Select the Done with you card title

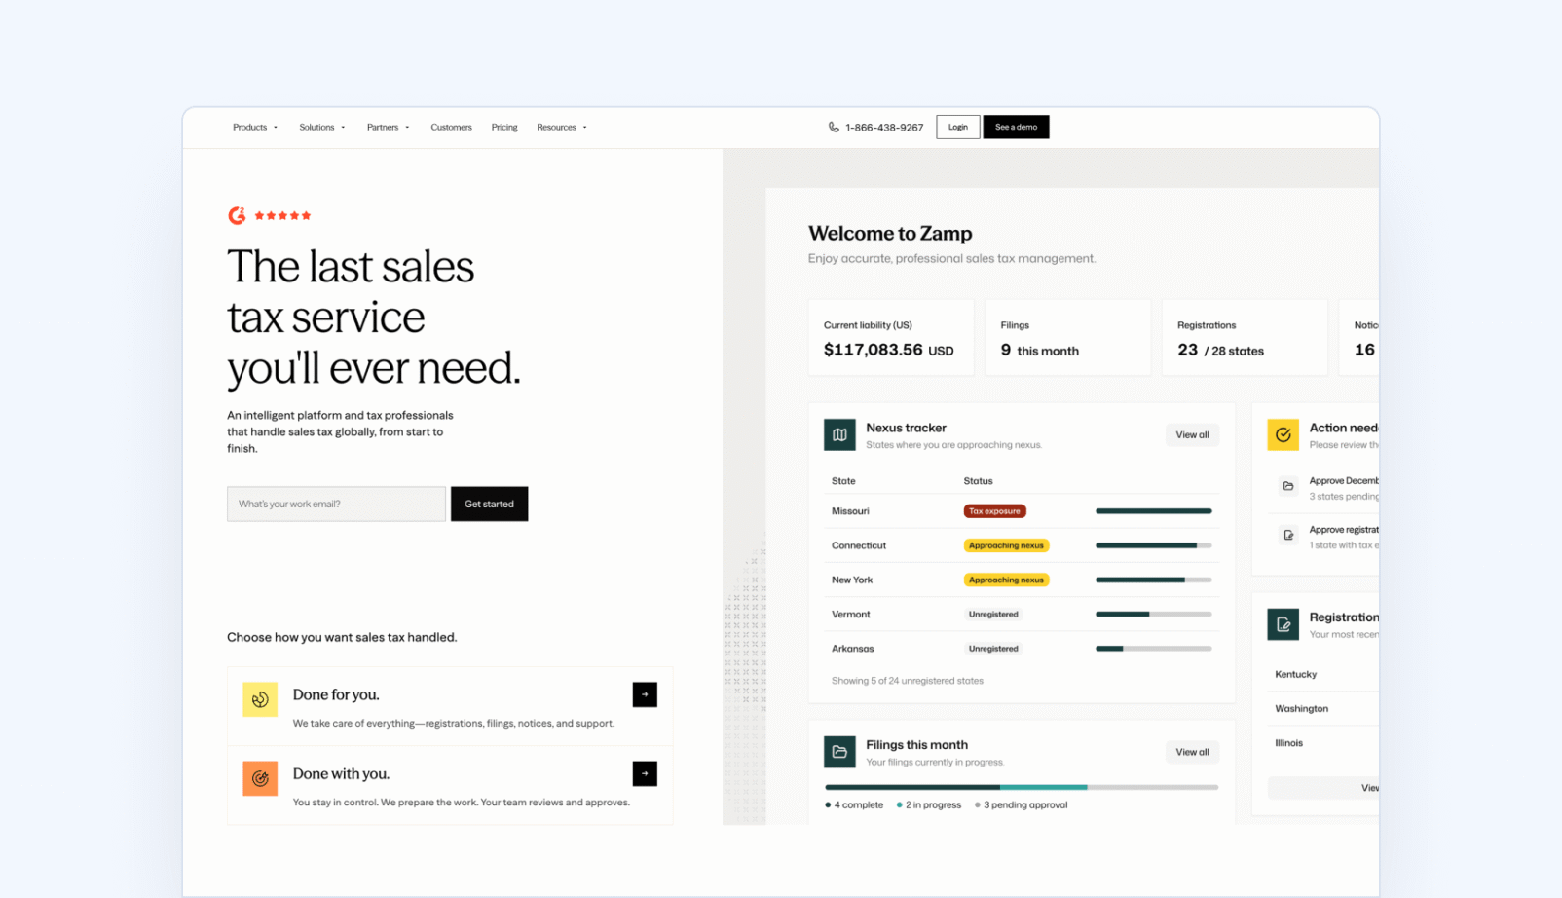(341, 773)
